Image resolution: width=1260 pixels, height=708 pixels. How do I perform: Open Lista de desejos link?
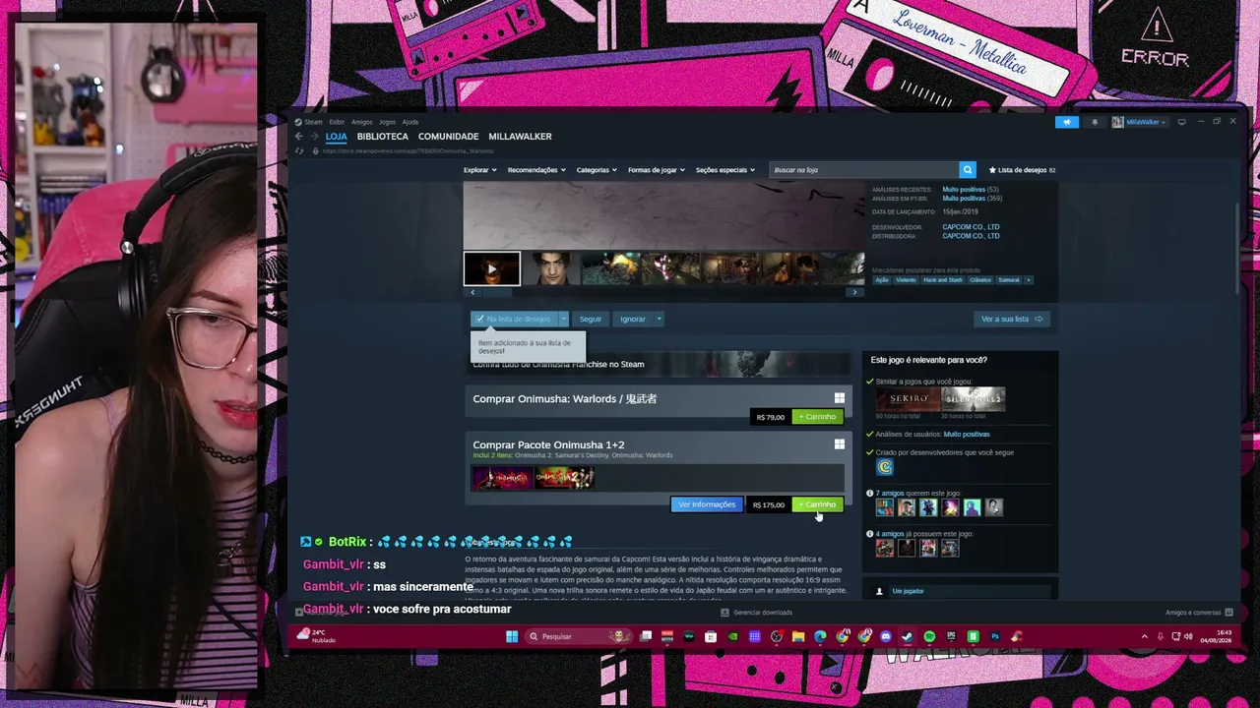[1022, 170]
